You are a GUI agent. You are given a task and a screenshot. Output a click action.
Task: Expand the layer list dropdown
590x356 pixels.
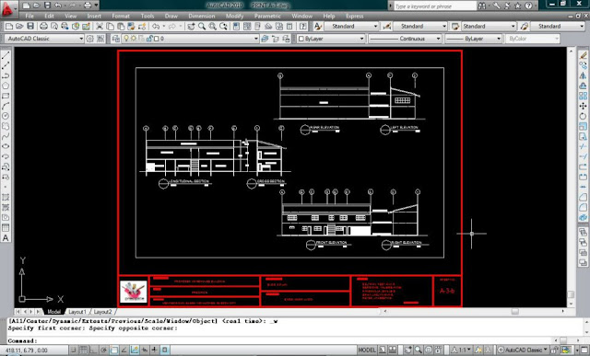[x=256, y=39]
